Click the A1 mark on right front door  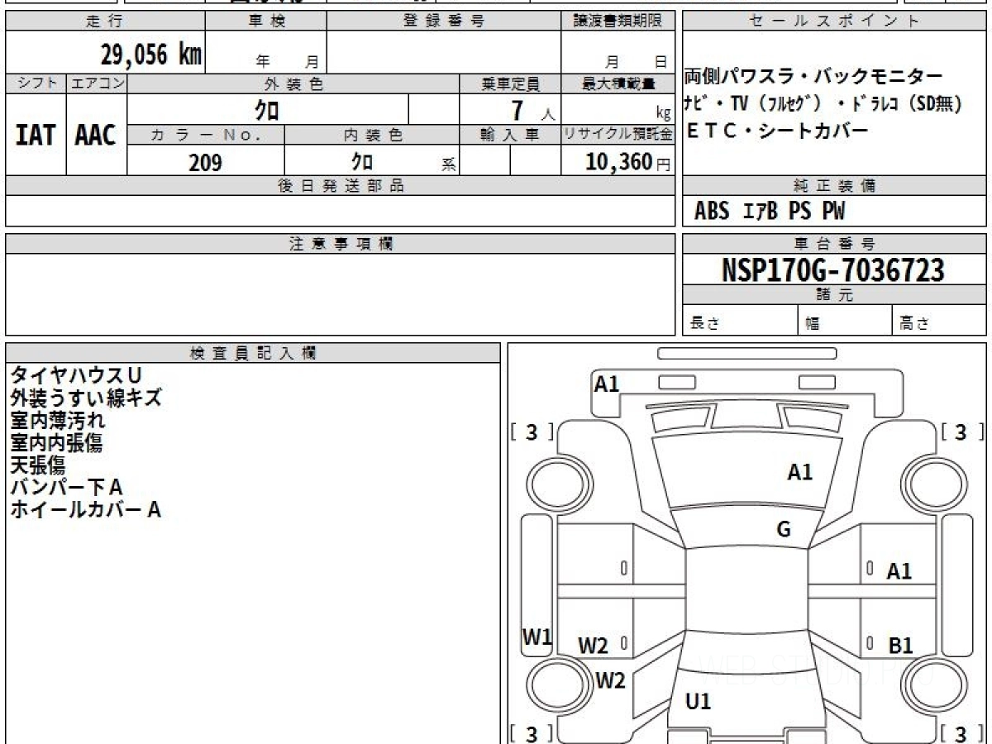[899, 571]
